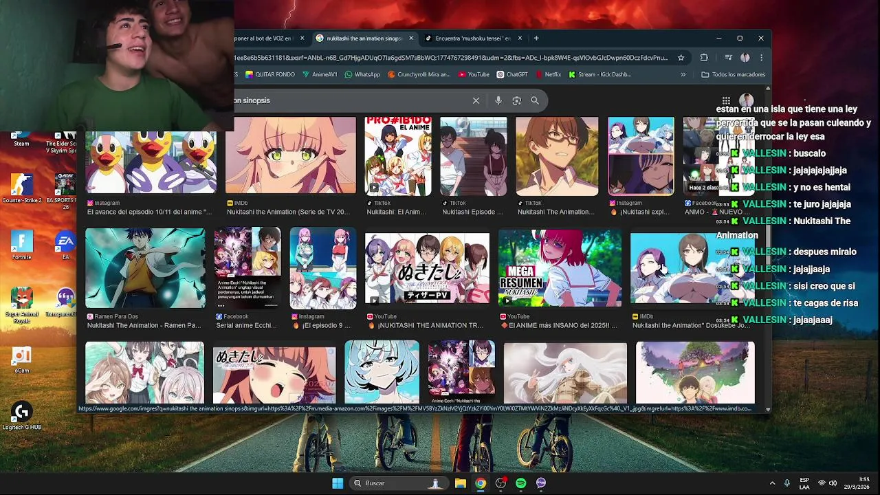This screenshot has height=495, width=880.
Task: Open Spotify from taskbar
Action: click(x=520, y=483)
